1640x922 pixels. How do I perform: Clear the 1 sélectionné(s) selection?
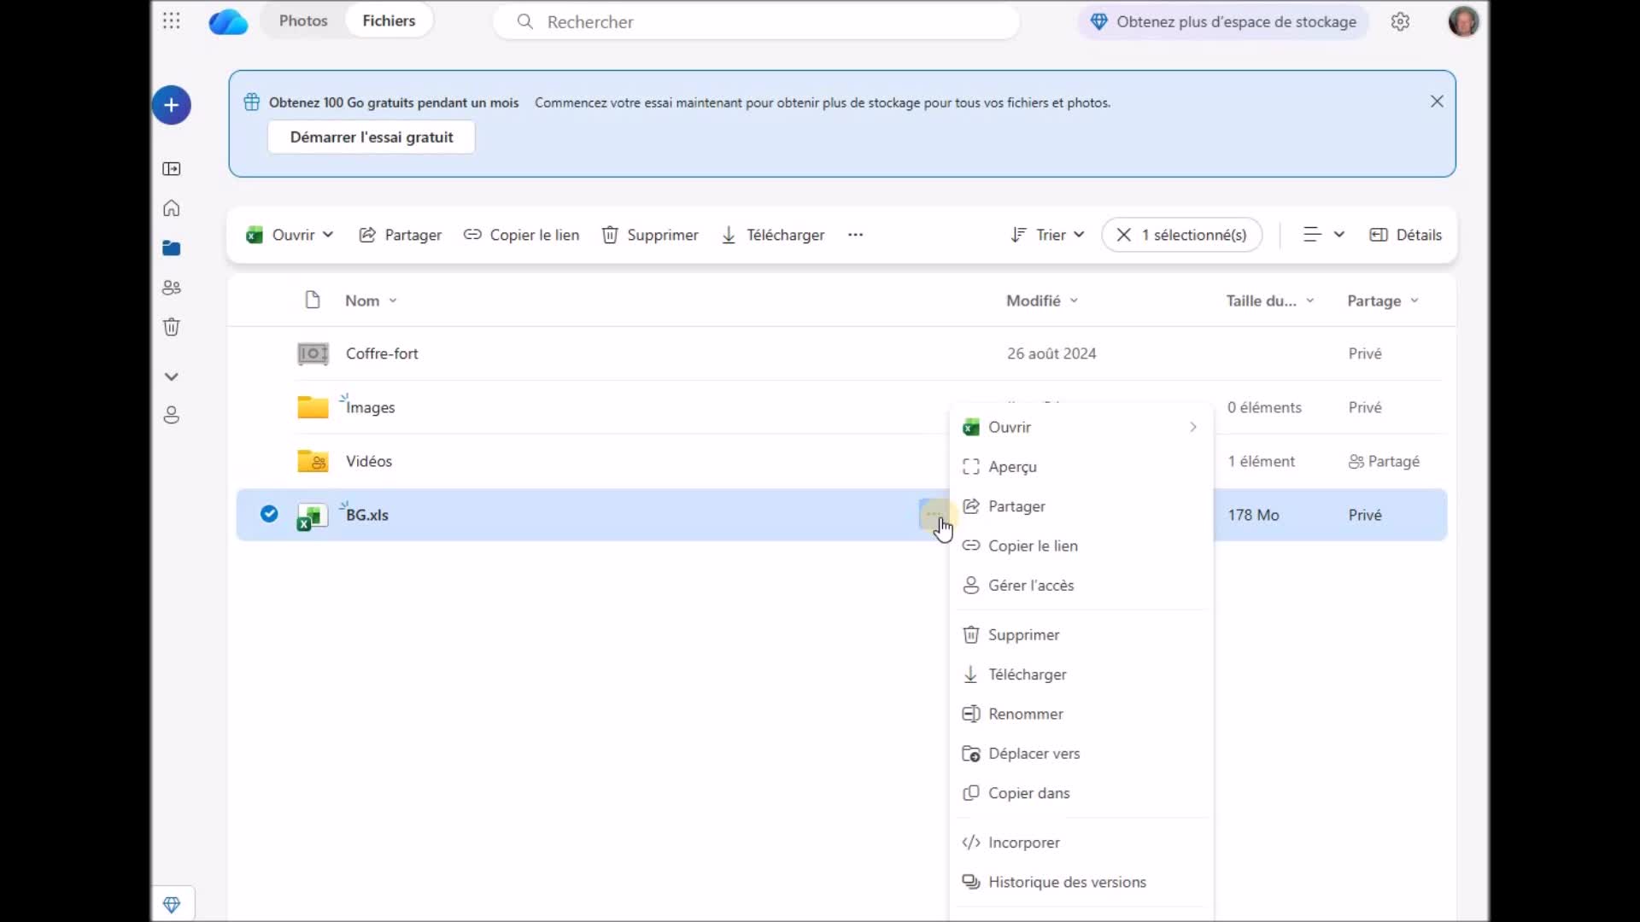point(1124,235)
